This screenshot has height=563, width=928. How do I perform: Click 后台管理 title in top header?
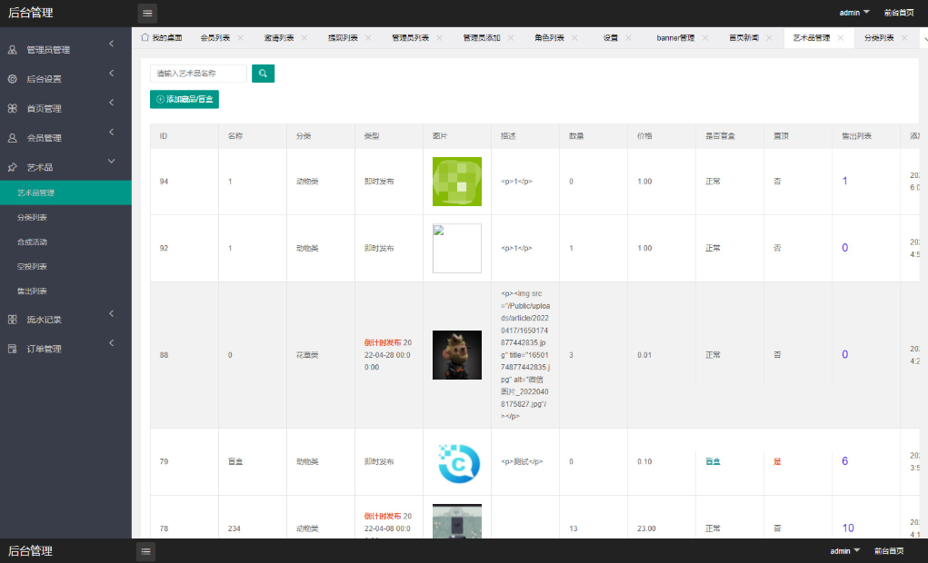click(x=31, y=13)
